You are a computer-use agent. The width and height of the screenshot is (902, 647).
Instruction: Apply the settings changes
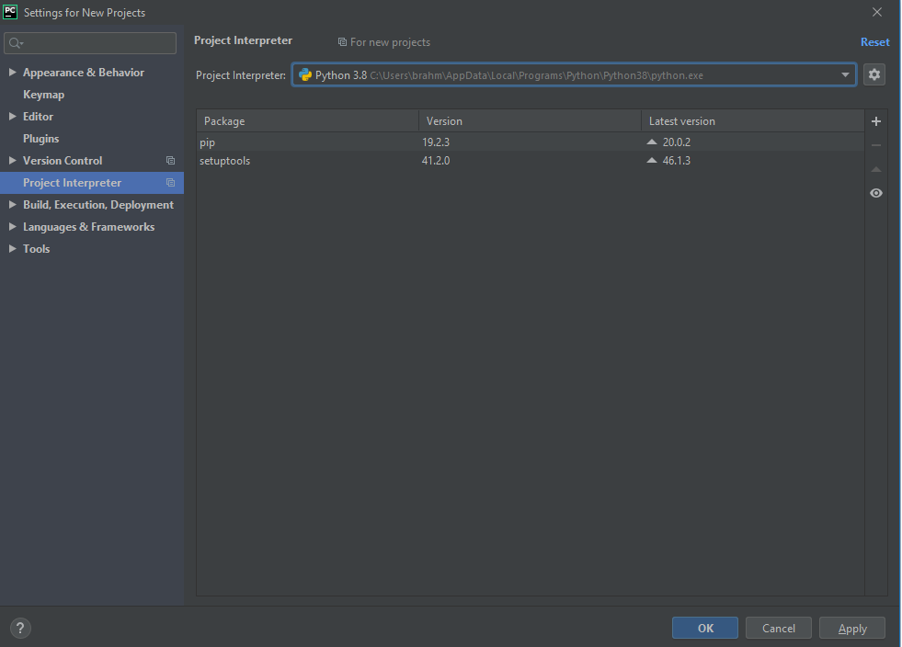[851, 628]
